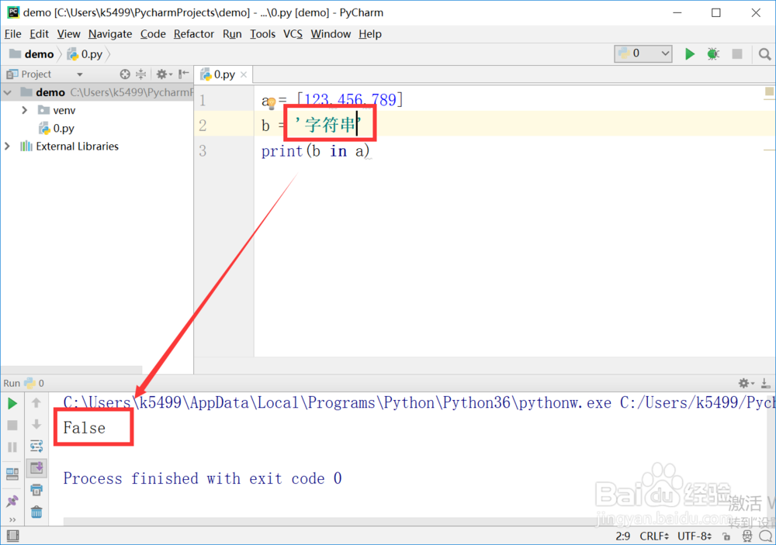The height and width of the screenshot is (545, 776).
Task: Hide the Project tool window
Action: 184,74
